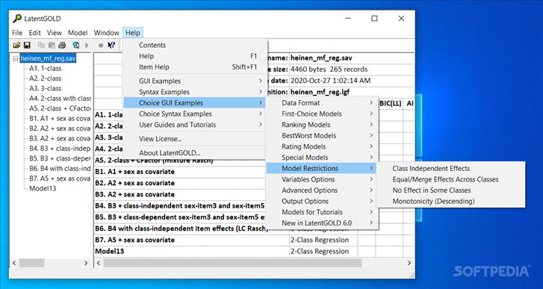543x289 pixels.
Task: Select A3. 3-class in the tree
Action: coord(45,88)
